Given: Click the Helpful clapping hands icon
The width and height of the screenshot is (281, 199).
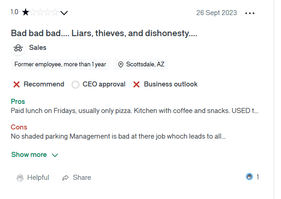Looking at the screenshot, I should coord(20,177).
